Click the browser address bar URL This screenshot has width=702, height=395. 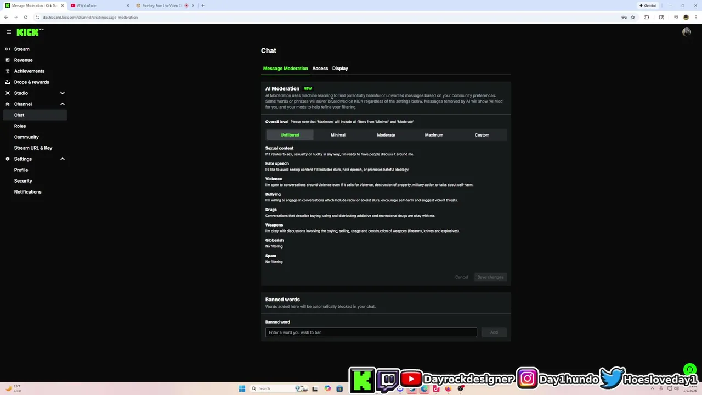click(x=90, y=17)
